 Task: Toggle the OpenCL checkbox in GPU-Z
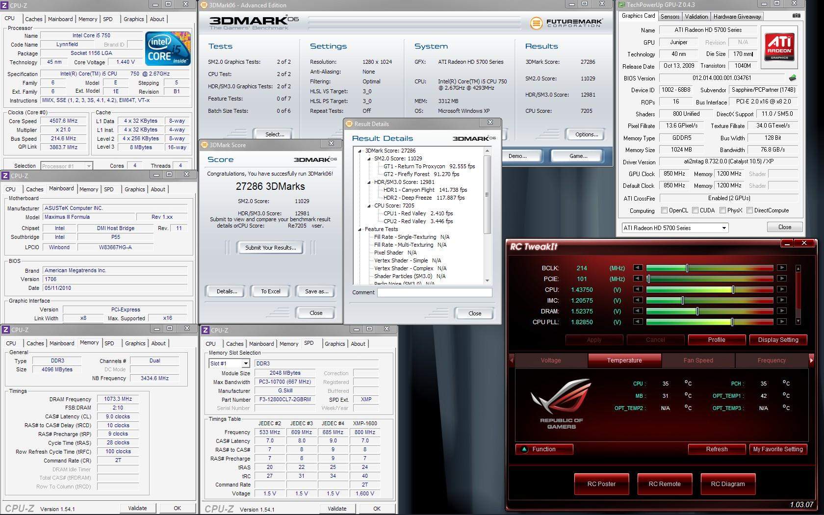[x=664, y=210]
